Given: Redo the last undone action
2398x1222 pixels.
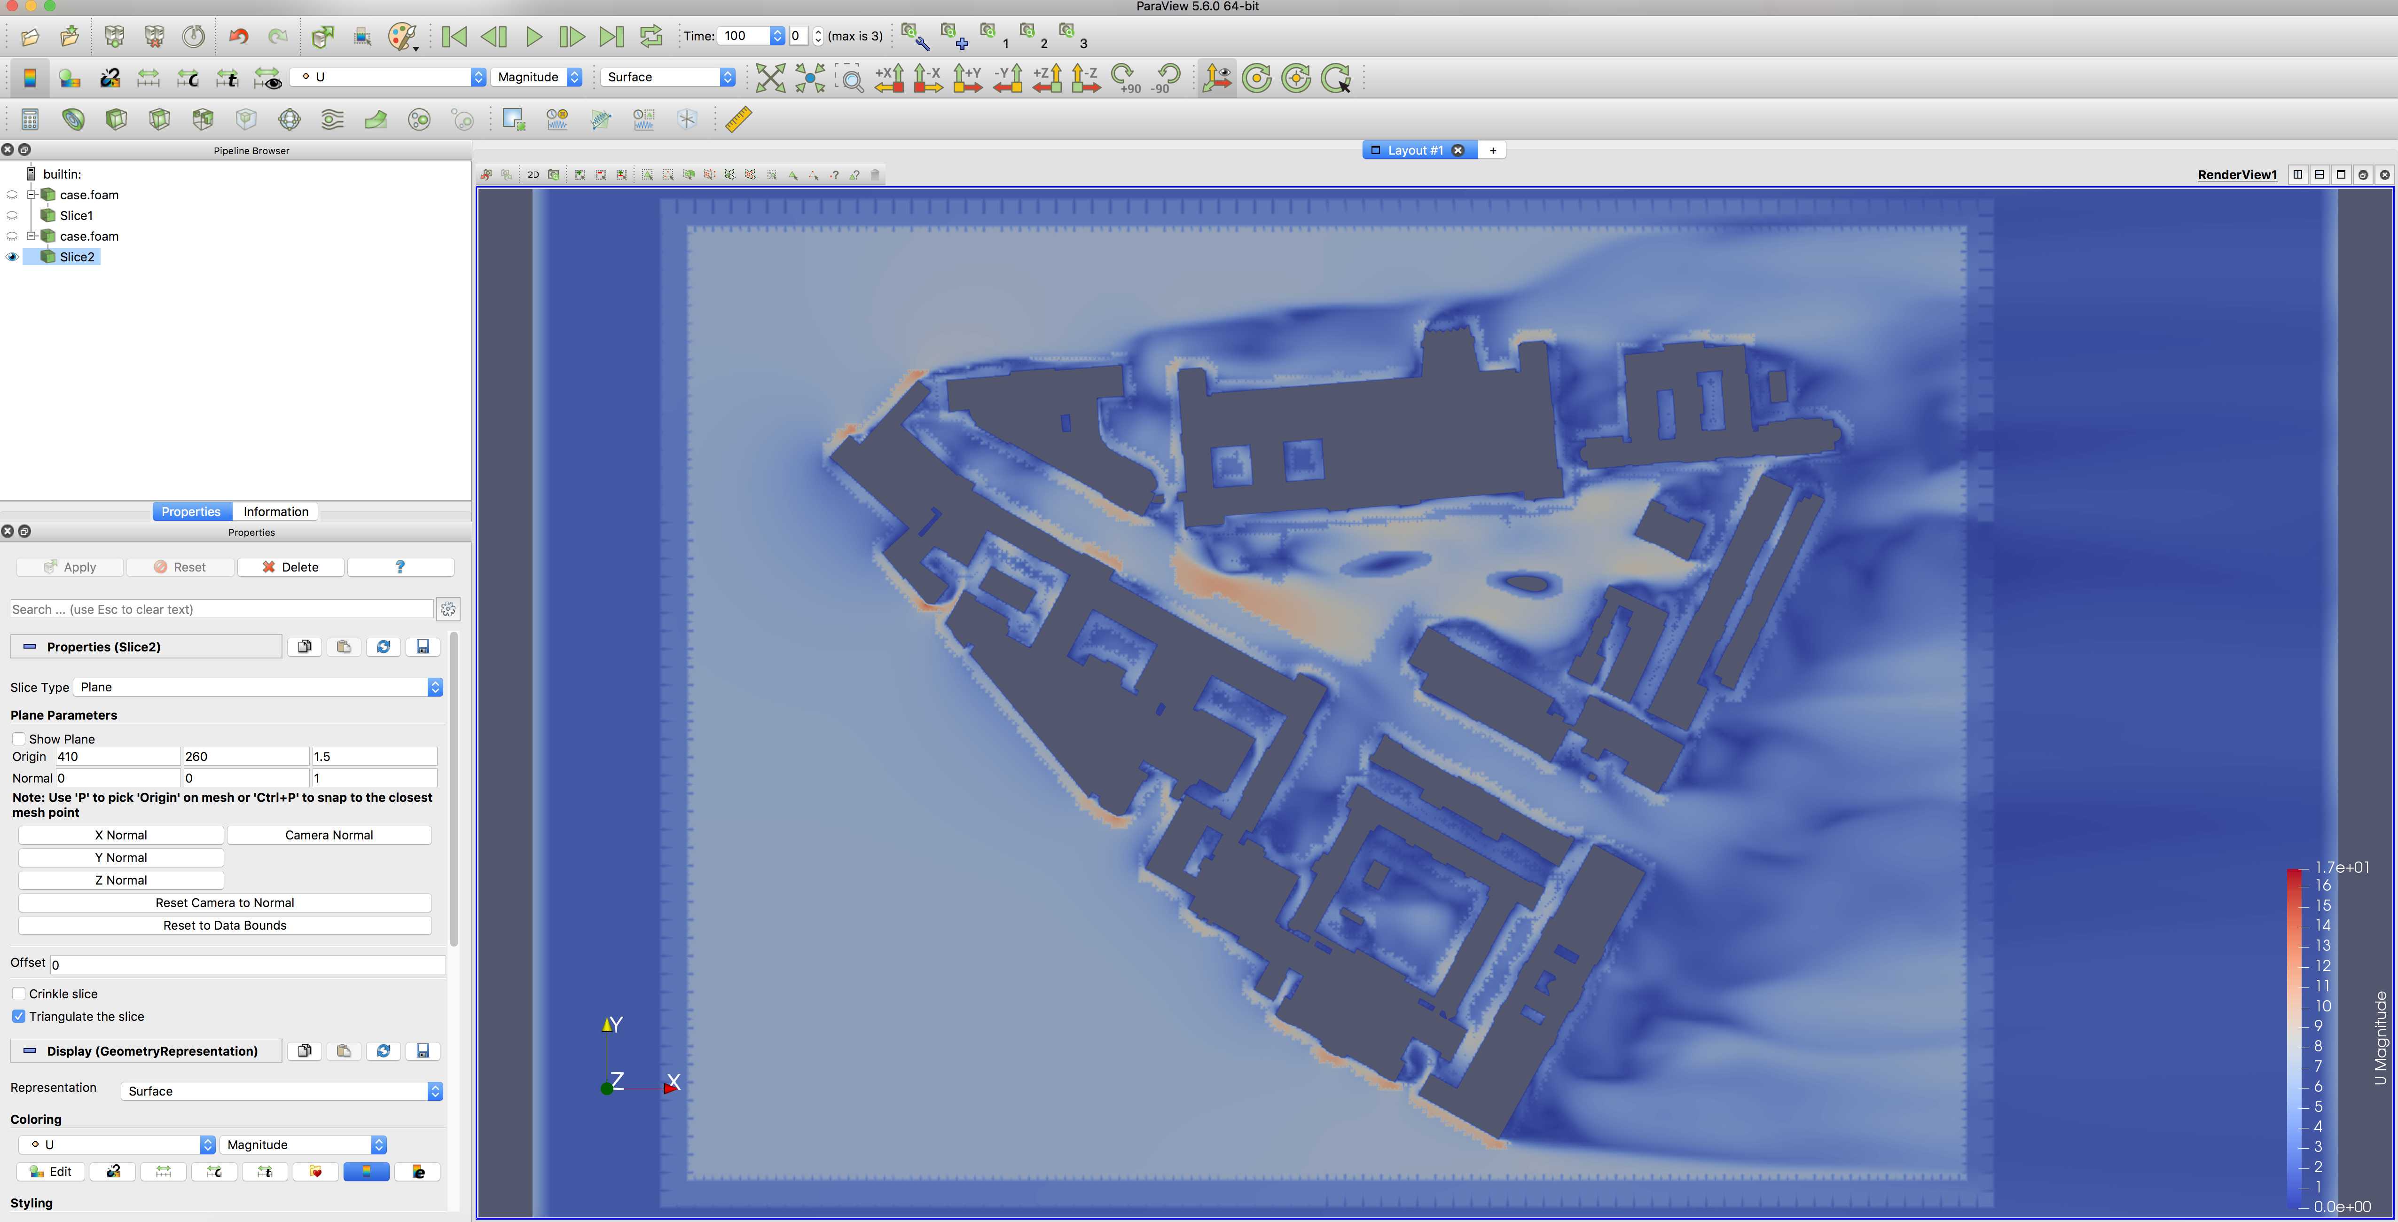Looking at the screenshot, I should pyautogui.click(x=277, y=36).
